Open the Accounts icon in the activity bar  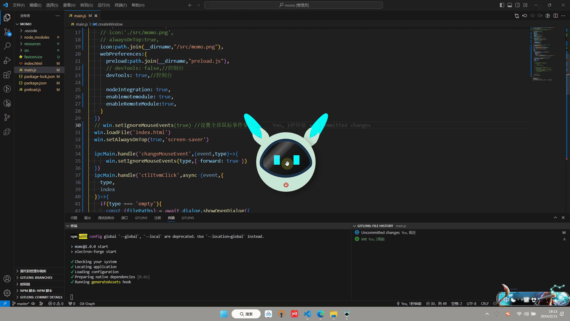point(7,279)
